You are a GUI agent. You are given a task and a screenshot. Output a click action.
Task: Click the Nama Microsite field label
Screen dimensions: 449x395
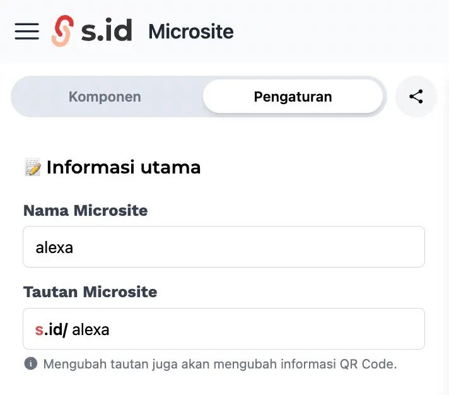(85, 210)
